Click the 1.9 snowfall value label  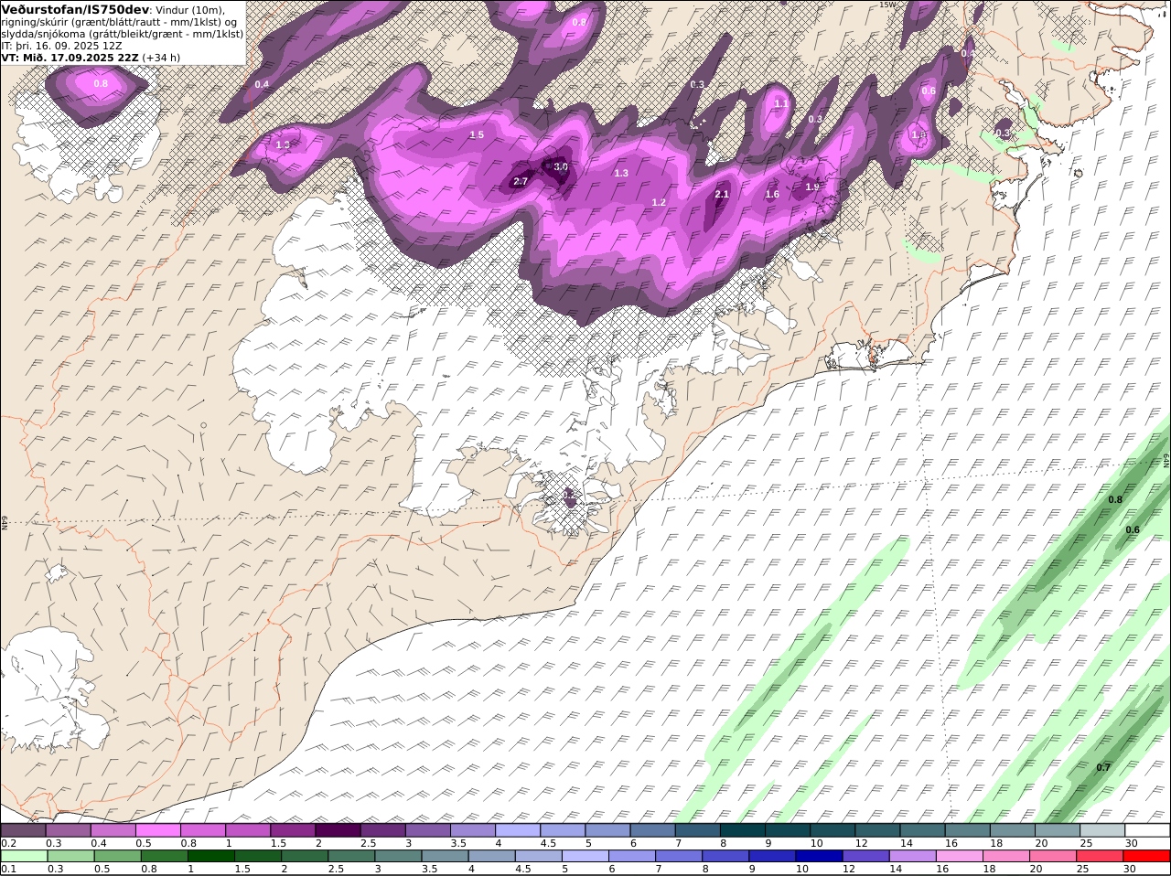pos(812,187)
